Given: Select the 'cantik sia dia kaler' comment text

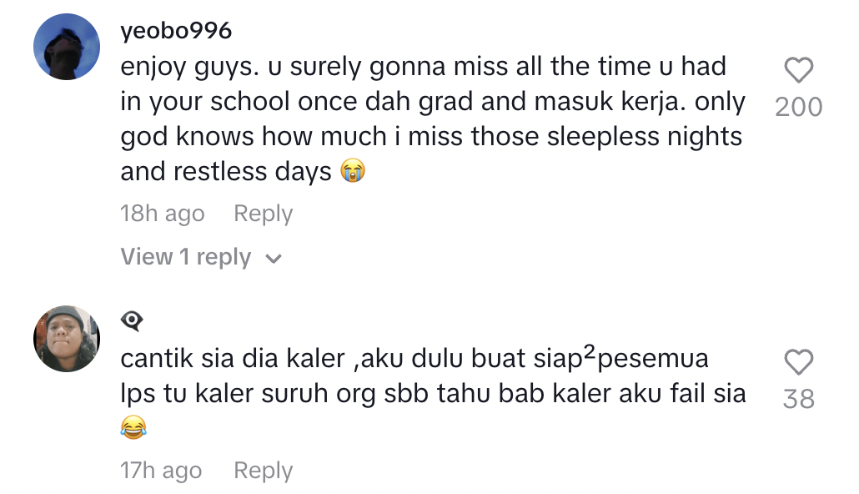Looking at the screenshot, I should tap(434, 393).
